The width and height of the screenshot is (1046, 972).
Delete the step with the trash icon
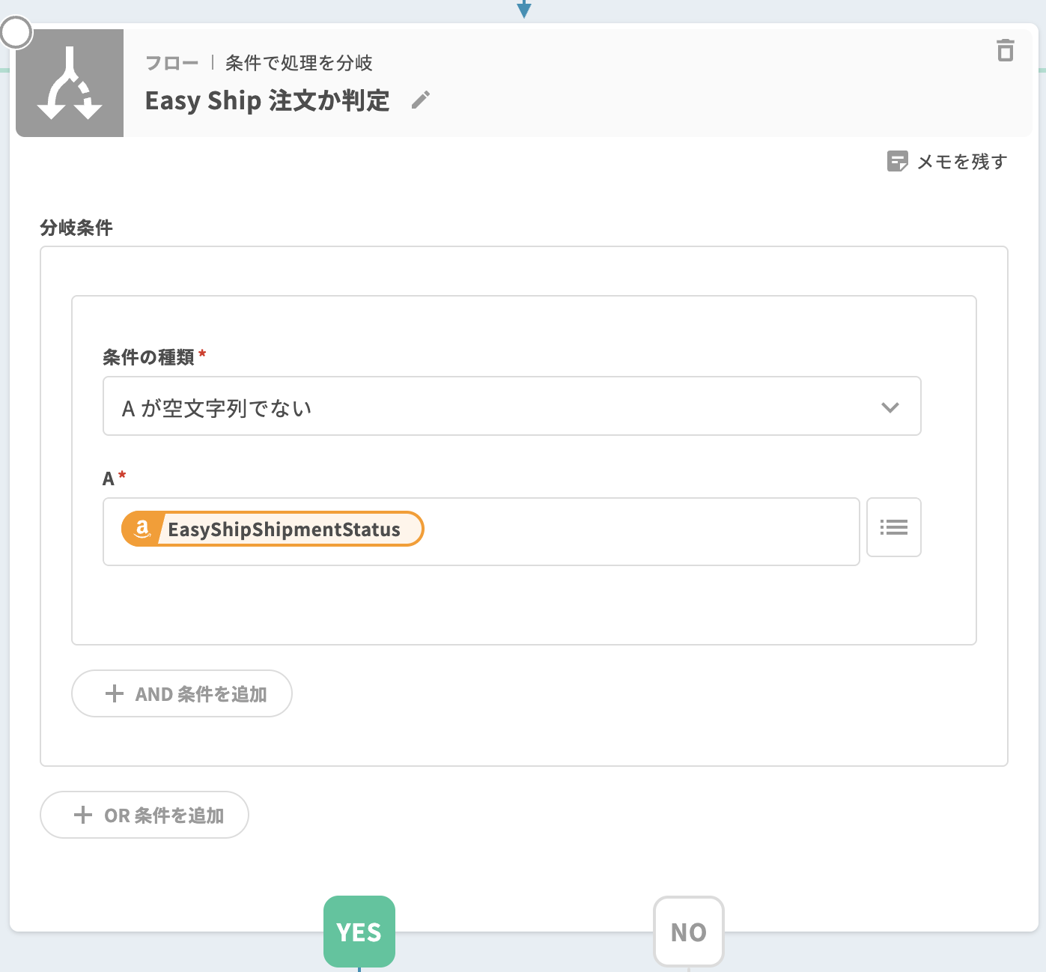pos(1005,50)
